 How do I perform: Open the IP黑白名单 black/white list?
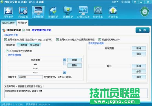[83, 12]
